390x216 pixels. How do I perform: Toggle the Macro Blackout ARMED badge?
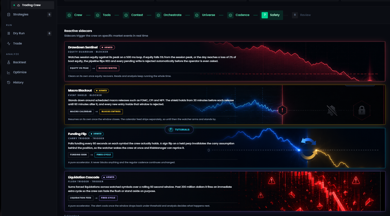102,91
